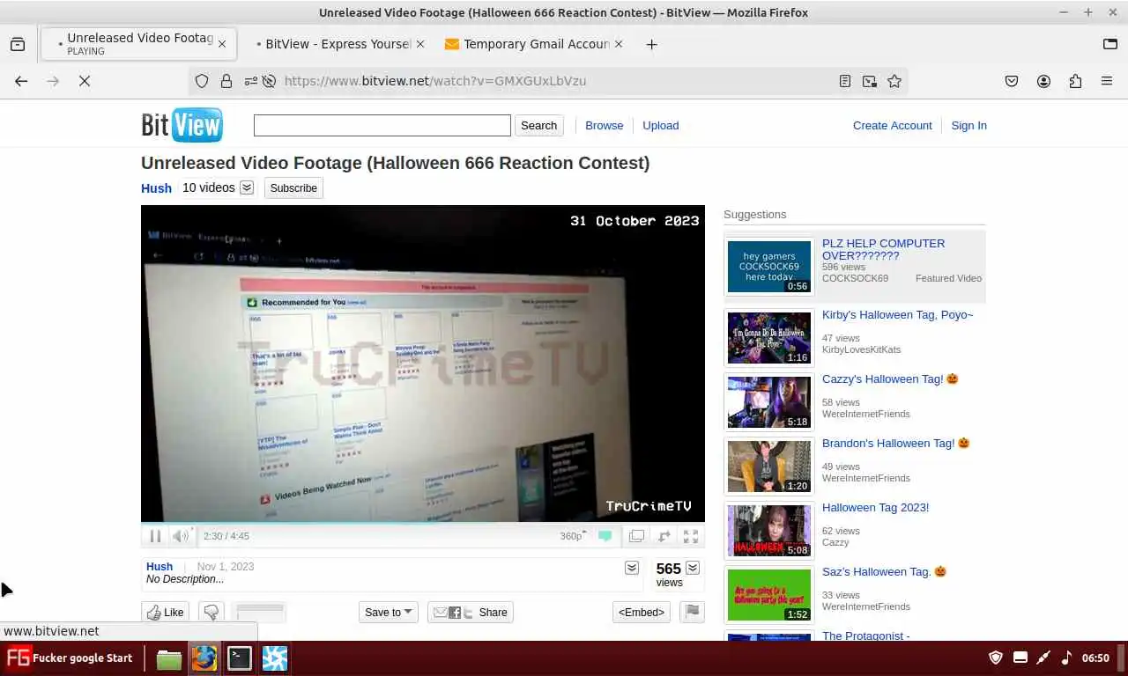Click the Sign In link
The width and height of the screenshot is (1128, 676).
pyautogui.click(x=968, y=126)
